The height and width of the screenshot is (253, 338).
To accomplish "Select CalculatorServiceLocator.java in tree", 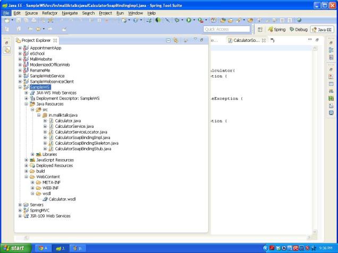I will pyautogui.click(x=81, y=132).
